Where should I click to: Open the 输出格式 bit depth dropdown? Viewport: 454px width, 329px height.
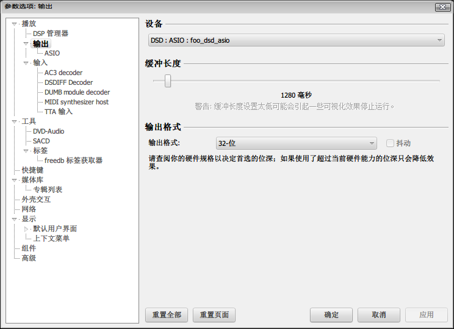coord(296,143)
